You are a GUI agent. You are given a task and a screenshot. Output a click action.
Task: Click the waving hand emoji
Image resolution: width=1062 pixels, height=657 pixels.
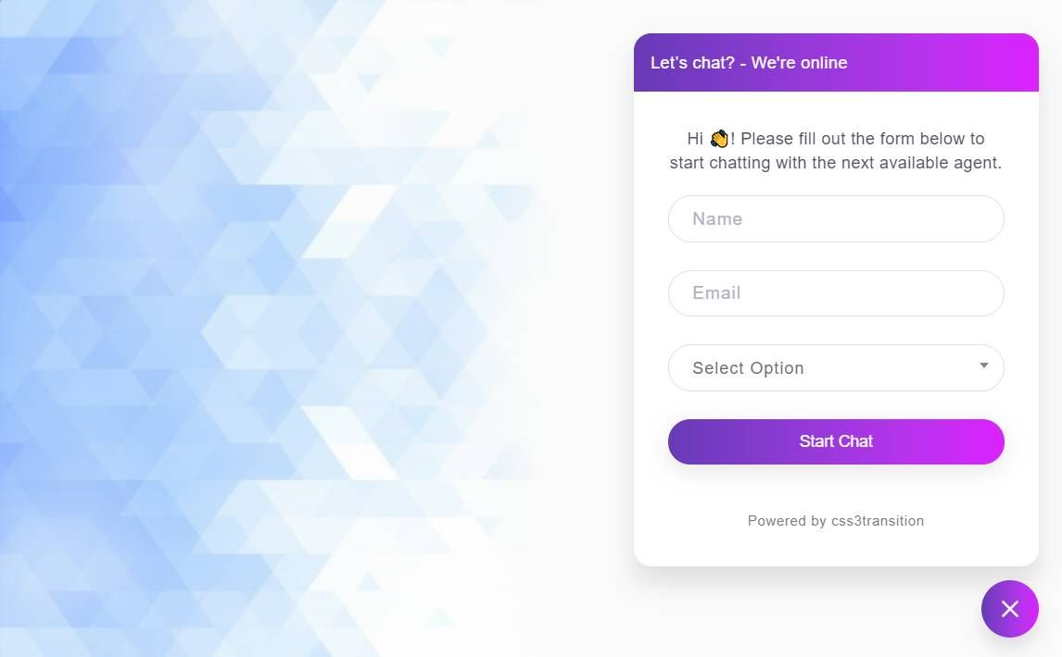719,139
